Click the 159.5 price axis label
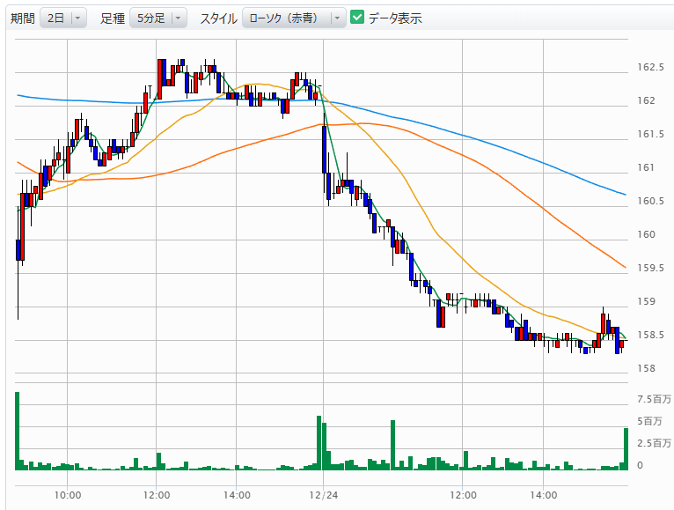Image resolution: width=674 pixels, height=510 pixels. tap(650, 268)
